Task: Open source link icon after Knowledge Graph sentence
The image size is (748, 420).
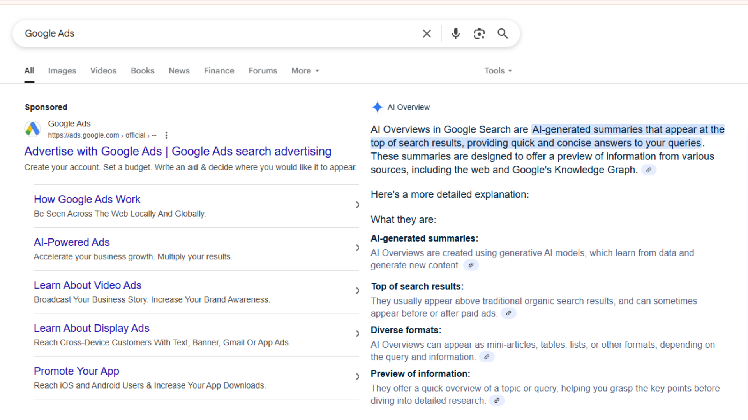Action: (649, 170)
